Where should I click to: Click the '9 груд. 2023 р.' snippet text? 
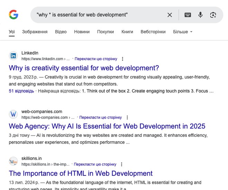coord(23,77)
